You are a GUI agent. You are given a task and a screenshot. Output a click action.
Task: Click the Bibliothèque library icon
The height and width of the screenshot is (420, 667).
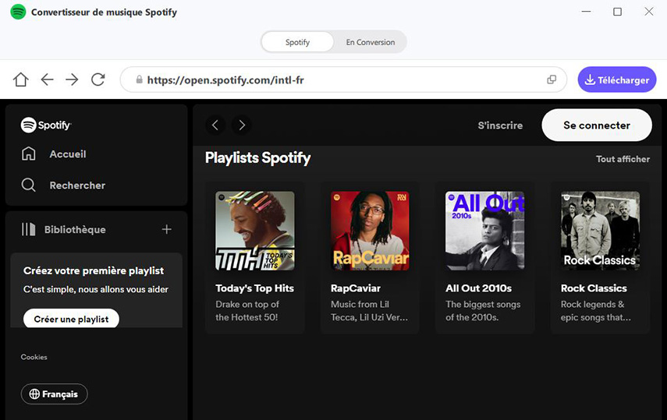tap(29, 229)
